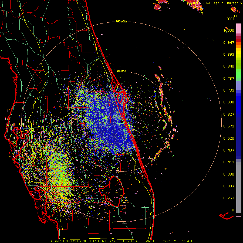243x243 pixels.
Task: Click the 0.733 legend value
Action: (229, 90)
